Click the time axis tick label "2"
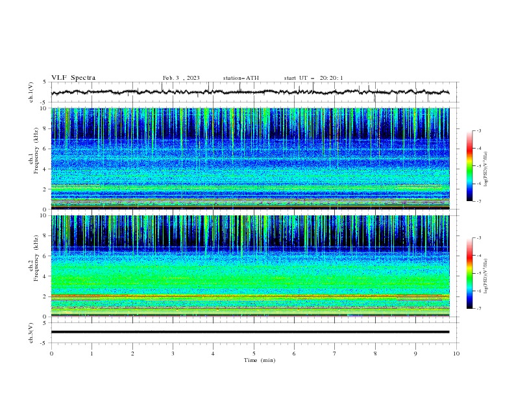This screenshot has width=514, height=397. pyautogui.click(x=132, y=354)
